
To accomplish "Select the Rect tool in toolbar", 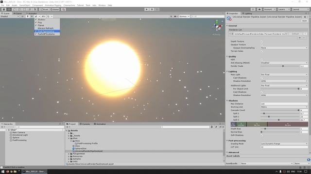I will tap(25, 9).
